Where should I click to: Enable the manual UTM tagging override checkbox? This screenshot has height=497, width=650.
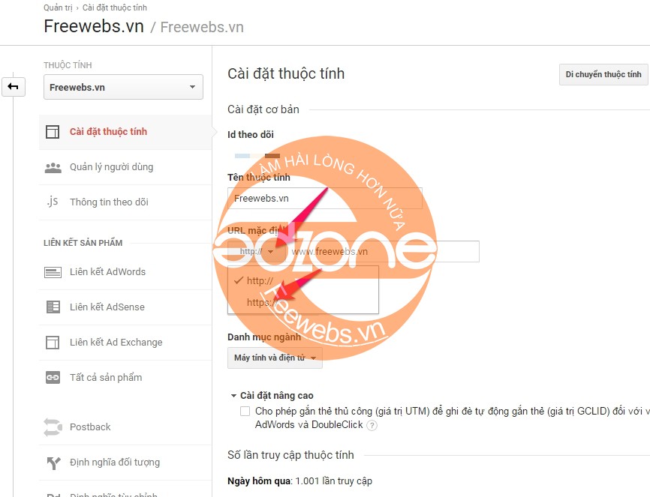tap(245, 412)
